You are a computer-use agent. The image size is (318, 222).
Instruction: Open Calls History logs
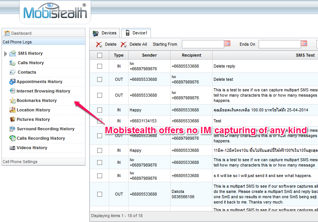tap(31, 63)
